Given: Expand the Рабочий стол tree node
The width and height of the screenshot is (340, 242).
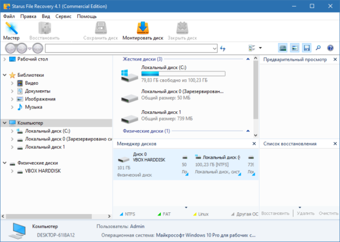Looking at the screenshot, I should click(x=5, y=59).
